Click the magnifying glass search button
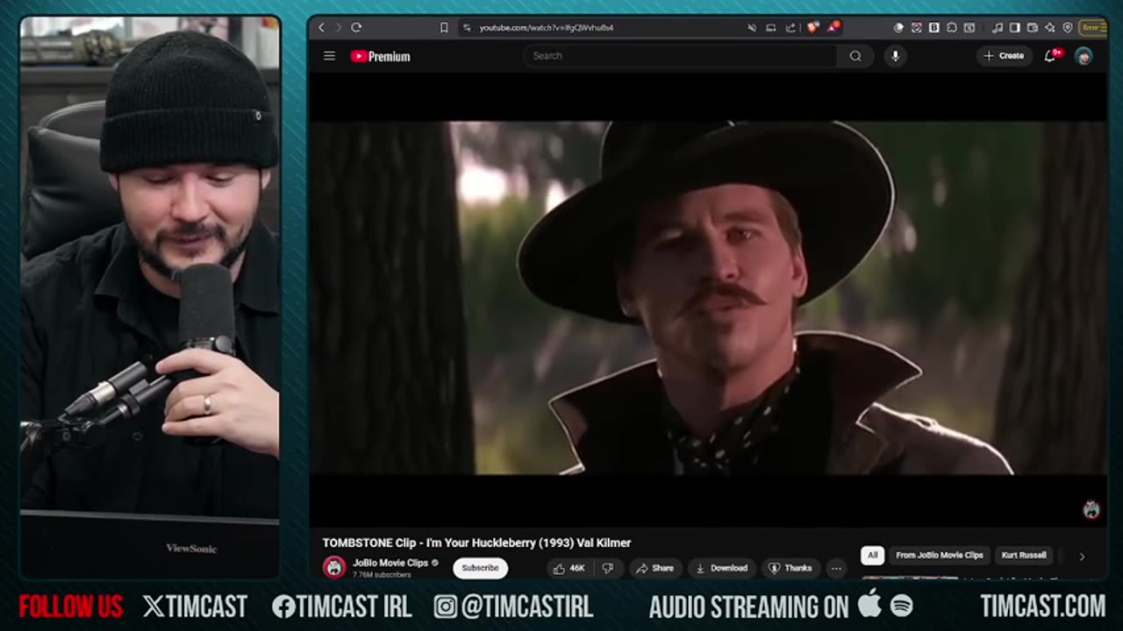This screenshot has height=631, width=1123. tap(855, 56)
